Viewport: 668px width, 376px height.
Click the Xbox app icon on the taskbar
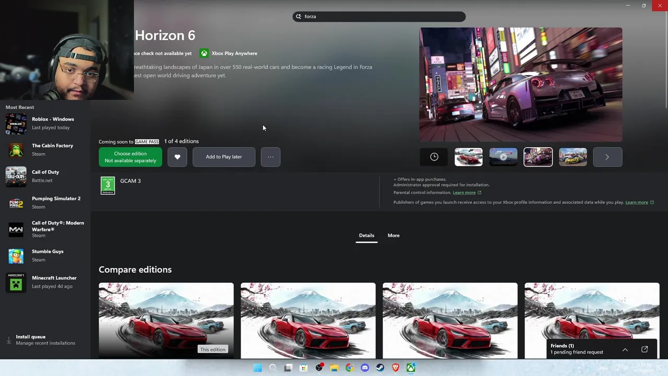411,368
